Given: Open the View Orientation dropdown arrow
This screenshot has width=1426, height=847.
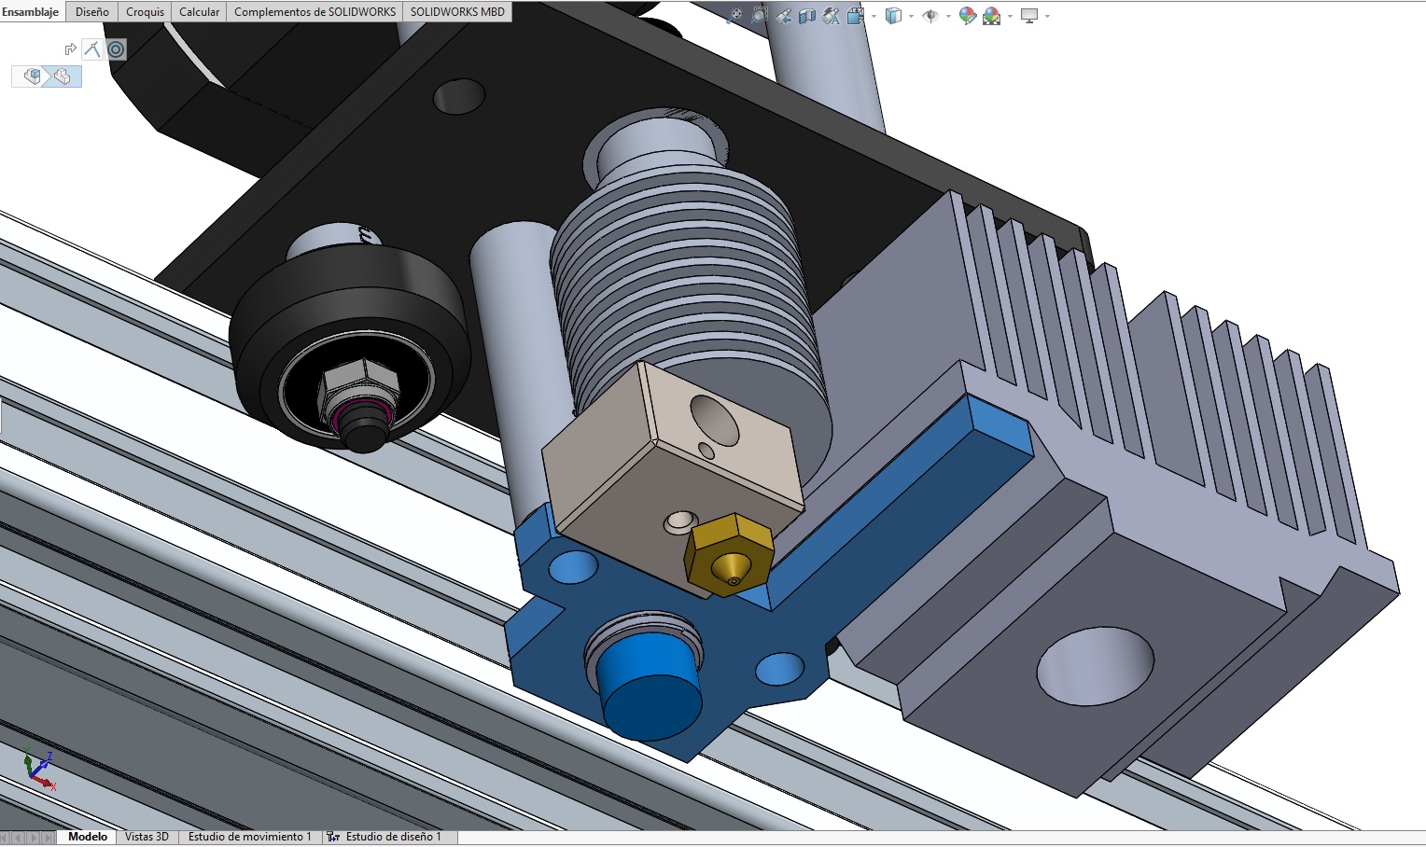Looking at the screenshot, I should pyautogui.click(x=873, y=16).
